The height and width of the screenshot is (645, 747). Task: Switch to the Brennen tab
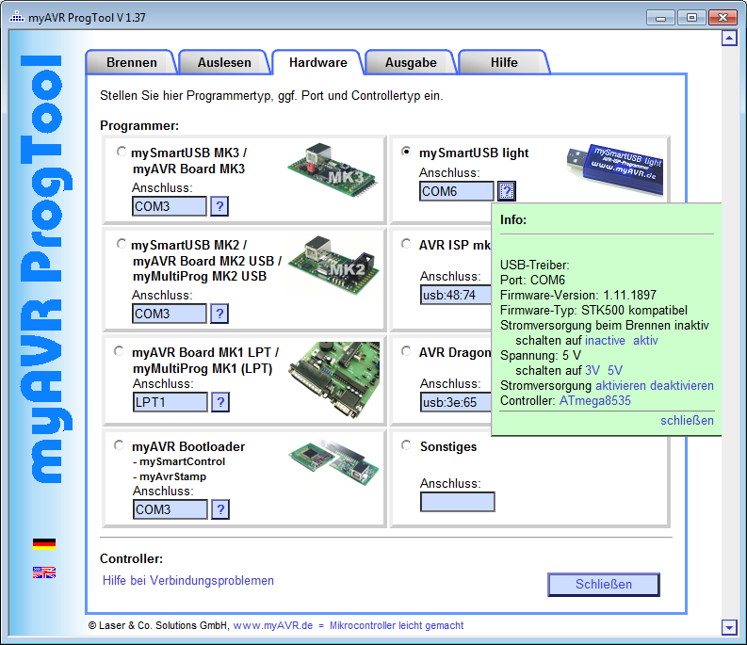coord(132,63)
